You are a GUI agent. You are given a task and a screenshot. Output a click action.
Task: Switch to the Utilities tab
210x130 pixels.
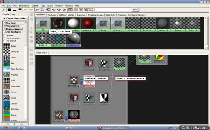pyautogui.click(x=62, y=15)
